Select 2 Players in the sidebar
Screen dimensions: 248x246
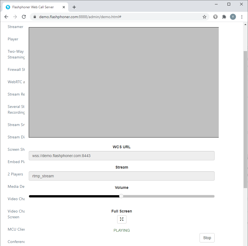[15, 174]
